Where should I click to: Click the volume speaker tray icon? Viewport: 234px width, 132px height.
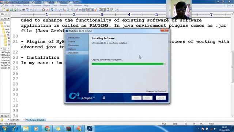click(215, 129)
